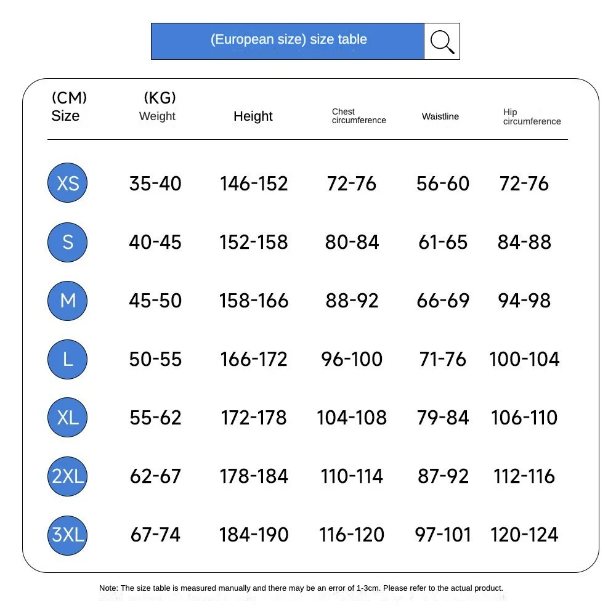Select the XL size badge
The image size is (616, 616).
pyautogui.click(x=68, y=418)
